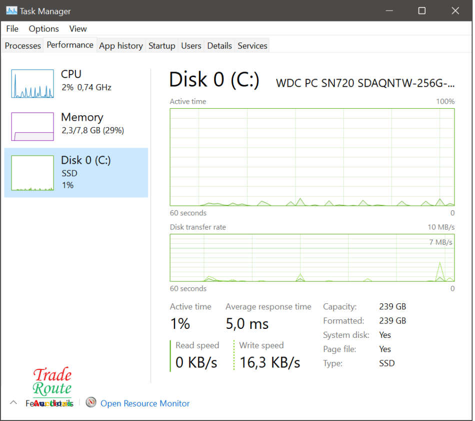Maximize the Task Manager window
The width and height of the screenshot is (475, 421).
(421, 11)
